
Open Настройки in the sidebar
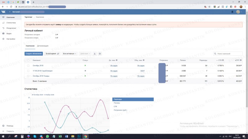tap(11, 39)
